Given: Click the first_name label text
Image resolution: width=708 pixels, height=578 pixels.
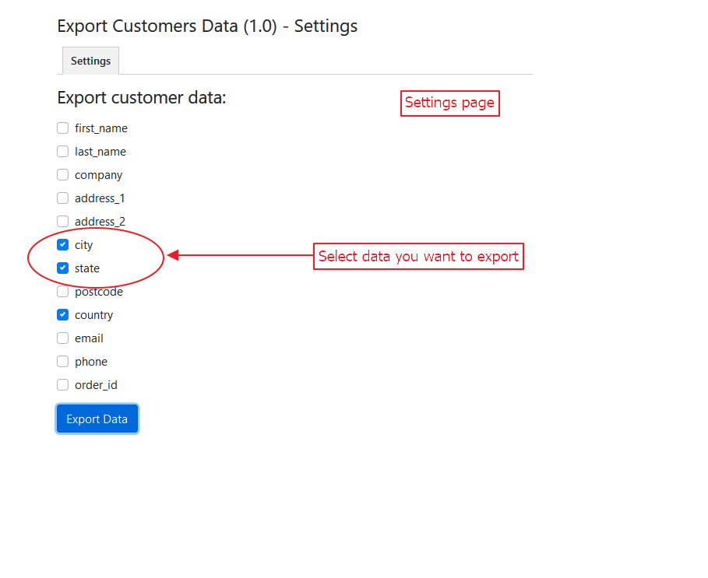Looking at the screenshot, I should point(101,128).
